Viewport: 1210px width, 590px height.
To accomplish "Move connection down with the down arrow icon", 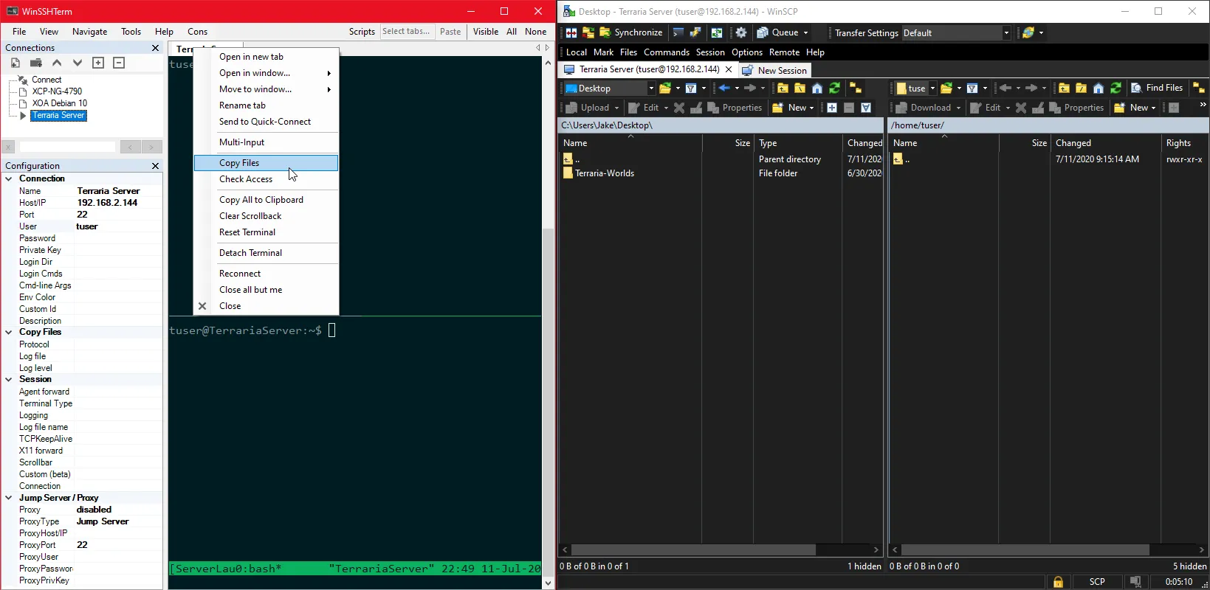I will [x=77, y=63].
